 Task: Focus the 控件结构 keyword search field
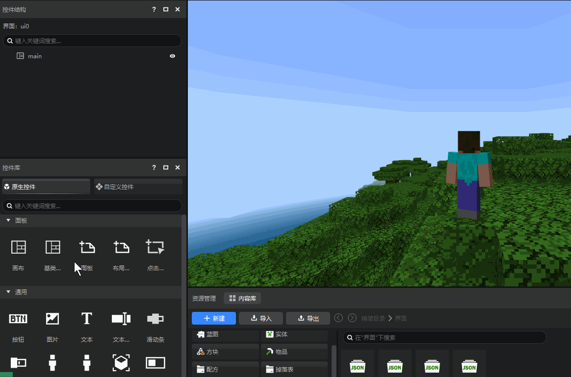click(92, 41)
